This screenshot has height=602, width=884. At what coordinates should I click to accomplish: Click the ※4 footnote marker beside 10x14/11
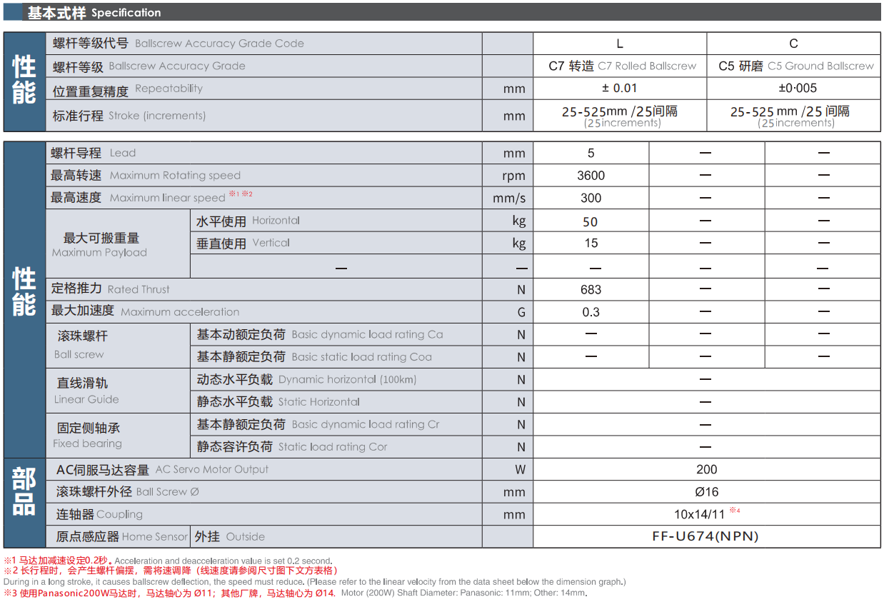[x=735, y=510]
